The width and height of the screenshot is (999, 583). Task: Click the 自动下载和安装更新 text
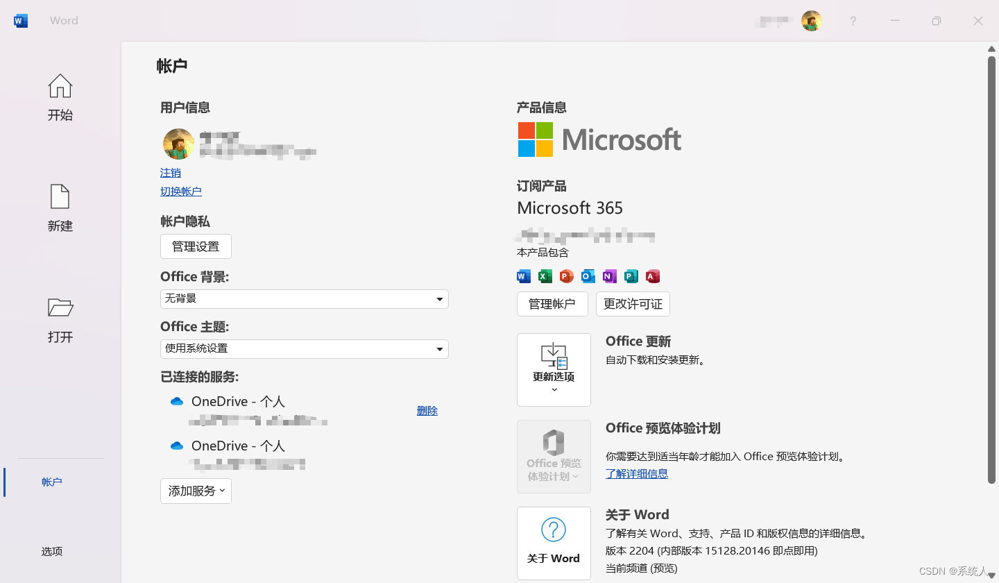tap(656, 360)
